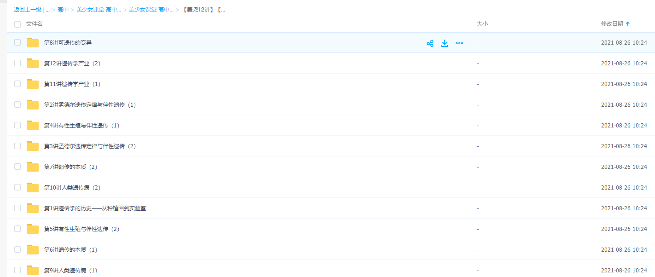The height and width of the screenshot is (277, 655).
Task: Click the 返回上一级 link
Action: click(27, 10)
